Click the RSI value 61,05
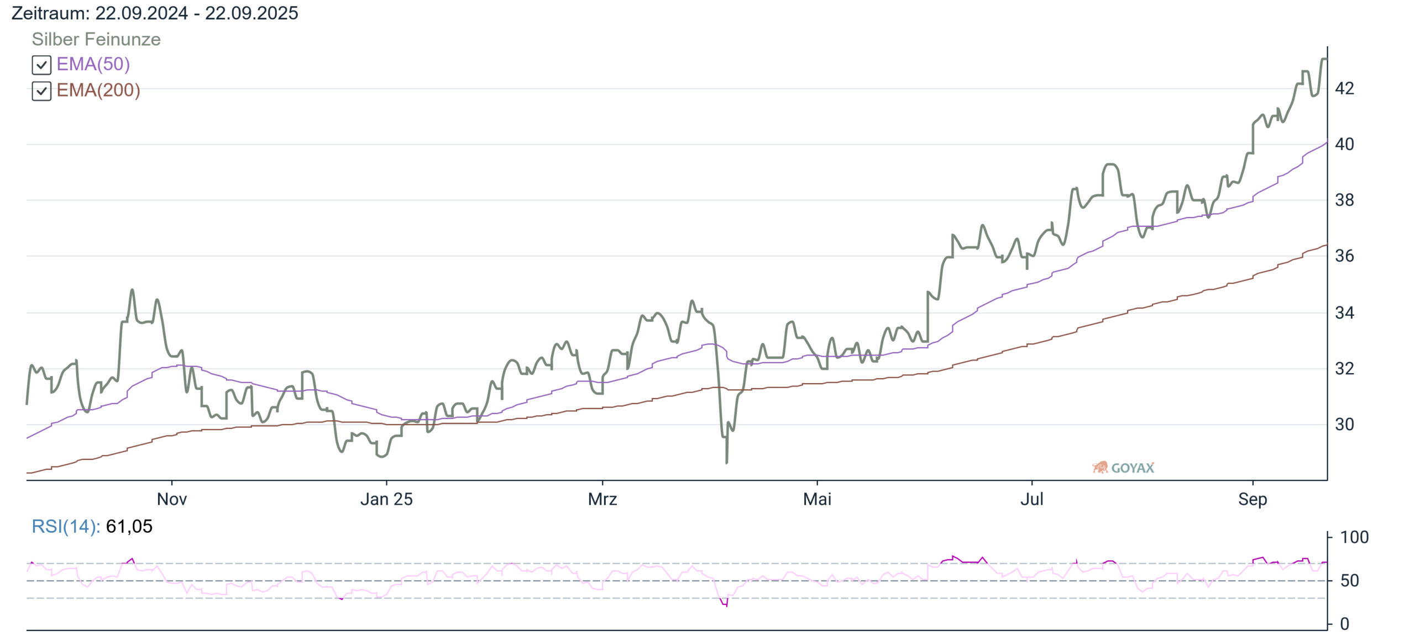The width and height of the screenshot is (1415, 636). coord(129,526)
